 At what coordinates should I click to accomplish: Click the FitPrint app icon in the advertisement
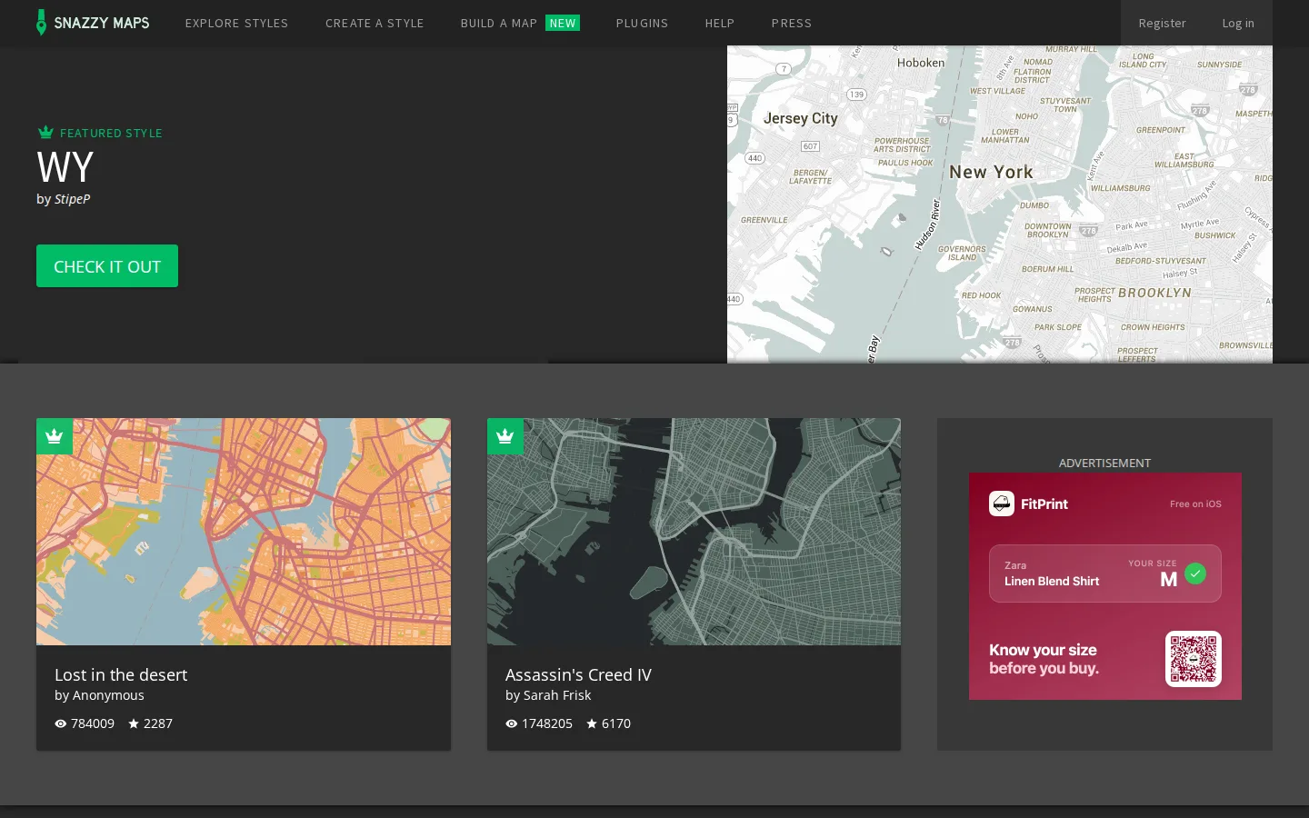pyautogui.click(x=1002, y=504)
